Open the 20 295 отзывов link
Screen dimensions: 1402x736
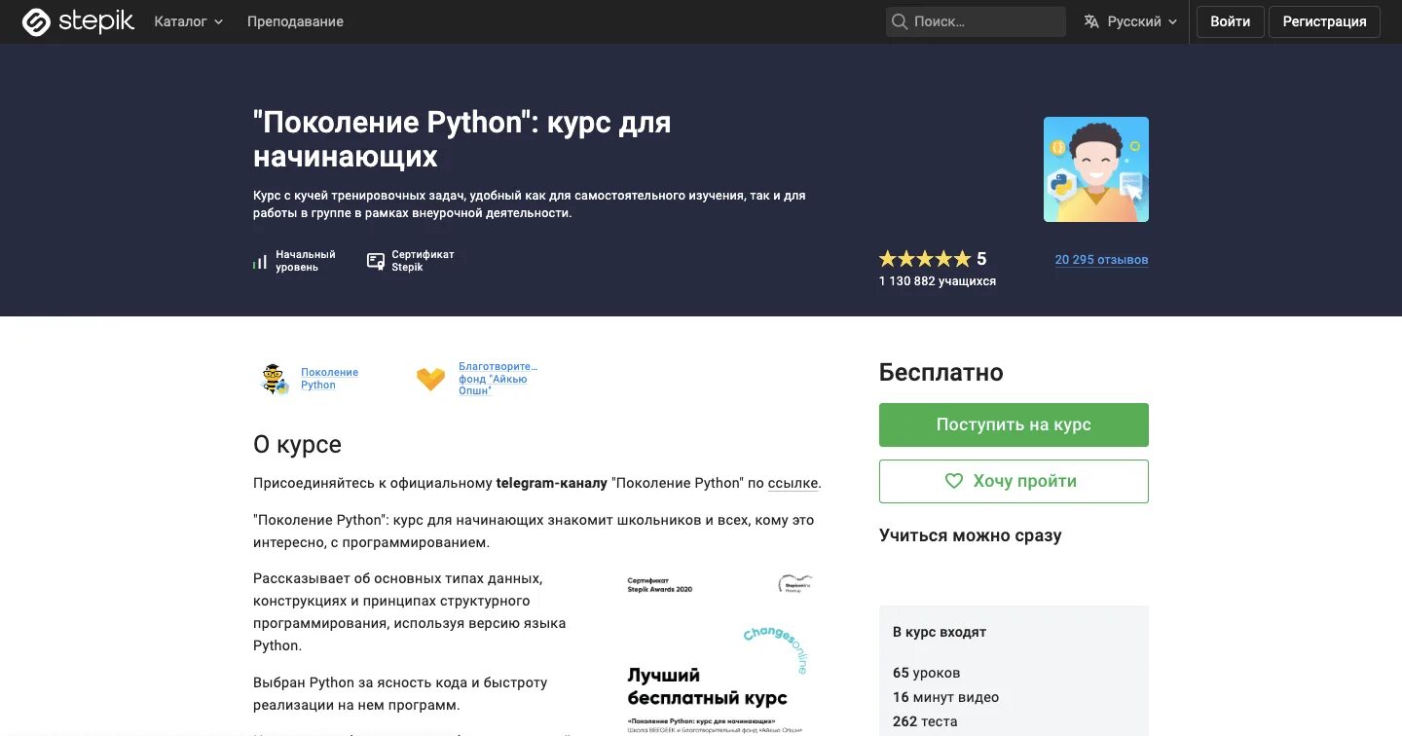tap(1101, 260)
